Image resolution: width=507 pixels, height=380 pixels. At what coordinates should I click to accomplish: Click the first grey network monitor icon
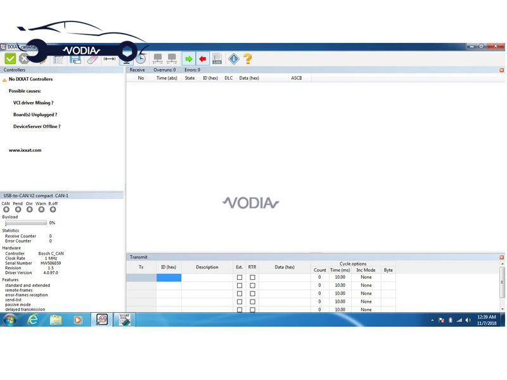pos(158,59)
